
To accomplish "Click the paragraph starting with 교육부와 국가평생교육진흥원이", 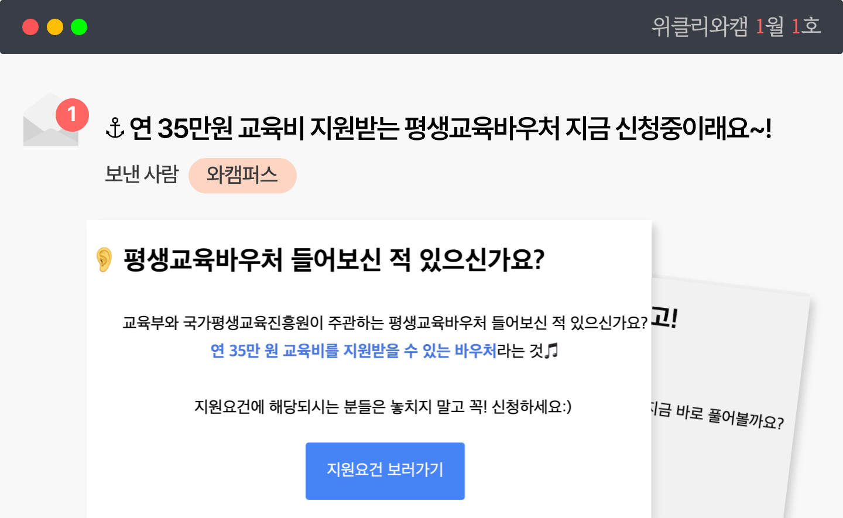I will 385,323.
